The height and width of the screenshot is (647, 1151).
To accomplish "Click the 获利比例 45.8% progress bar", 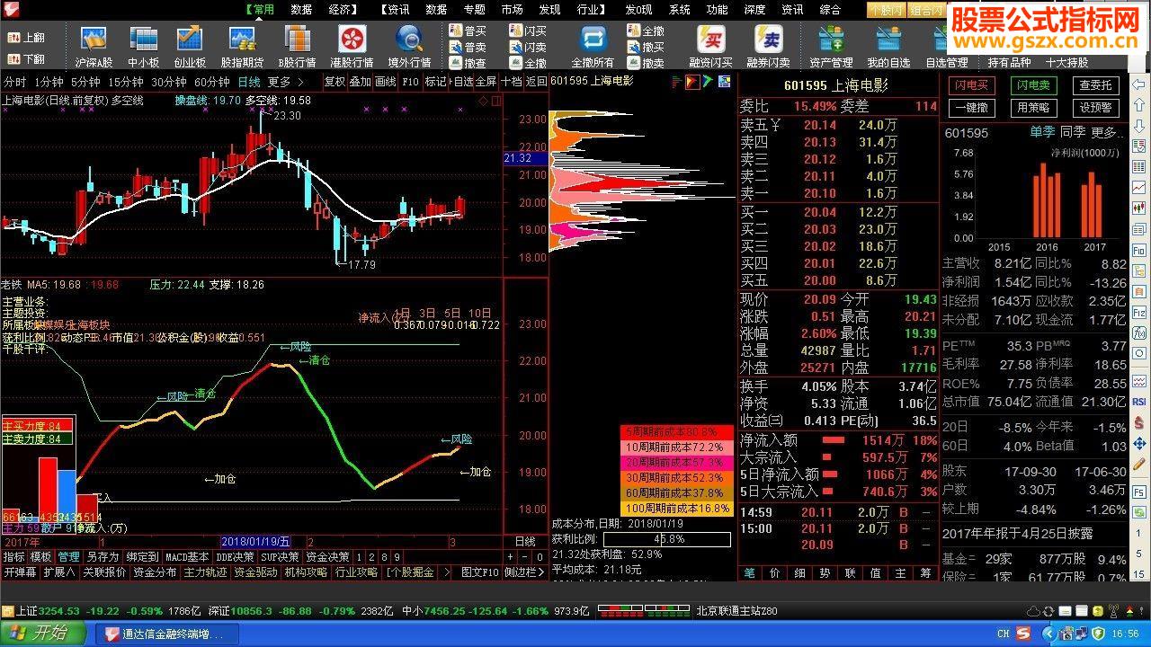I will 666,539.
